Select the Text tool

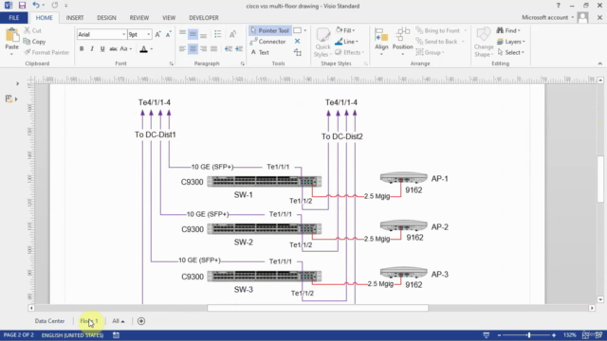click(260, 52)
